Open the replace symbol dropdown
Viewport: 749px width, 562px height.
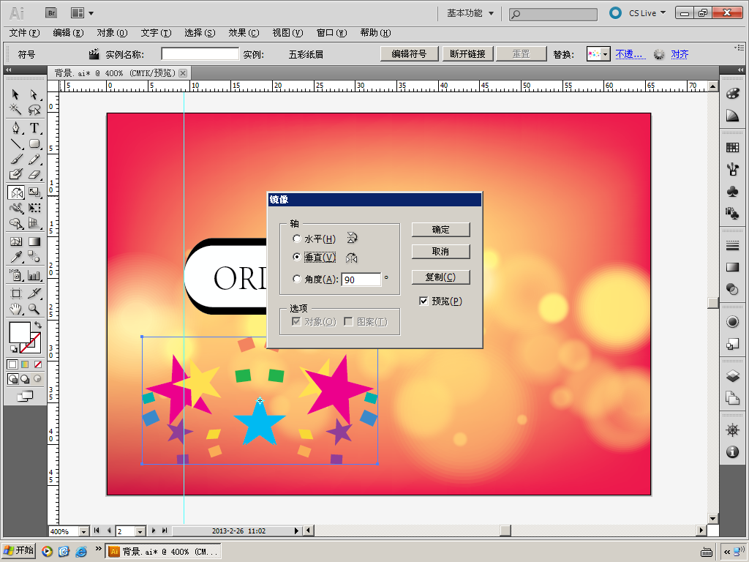click(x=605, y=54)
